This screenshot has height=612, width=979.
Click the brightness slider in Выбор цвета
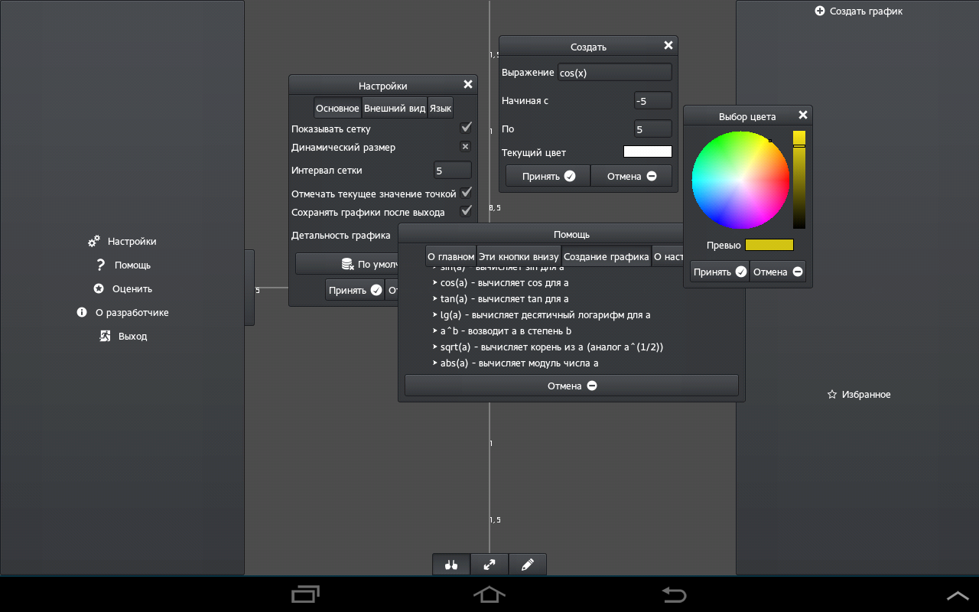[798, 181]
